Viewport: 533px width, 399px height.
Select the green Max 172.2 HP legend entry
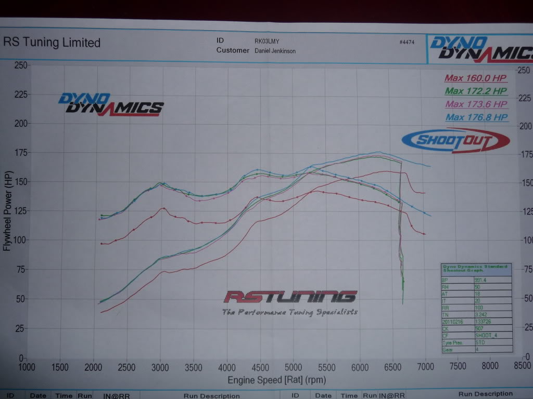point(476,91)
